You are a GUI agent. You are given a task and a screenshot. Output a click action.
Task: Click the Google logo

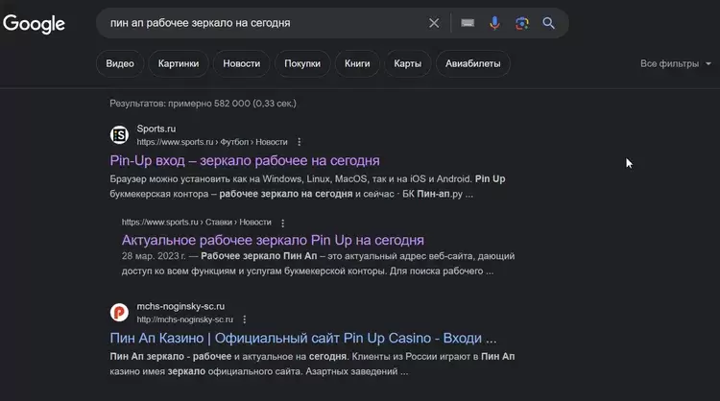click(34, 24)
